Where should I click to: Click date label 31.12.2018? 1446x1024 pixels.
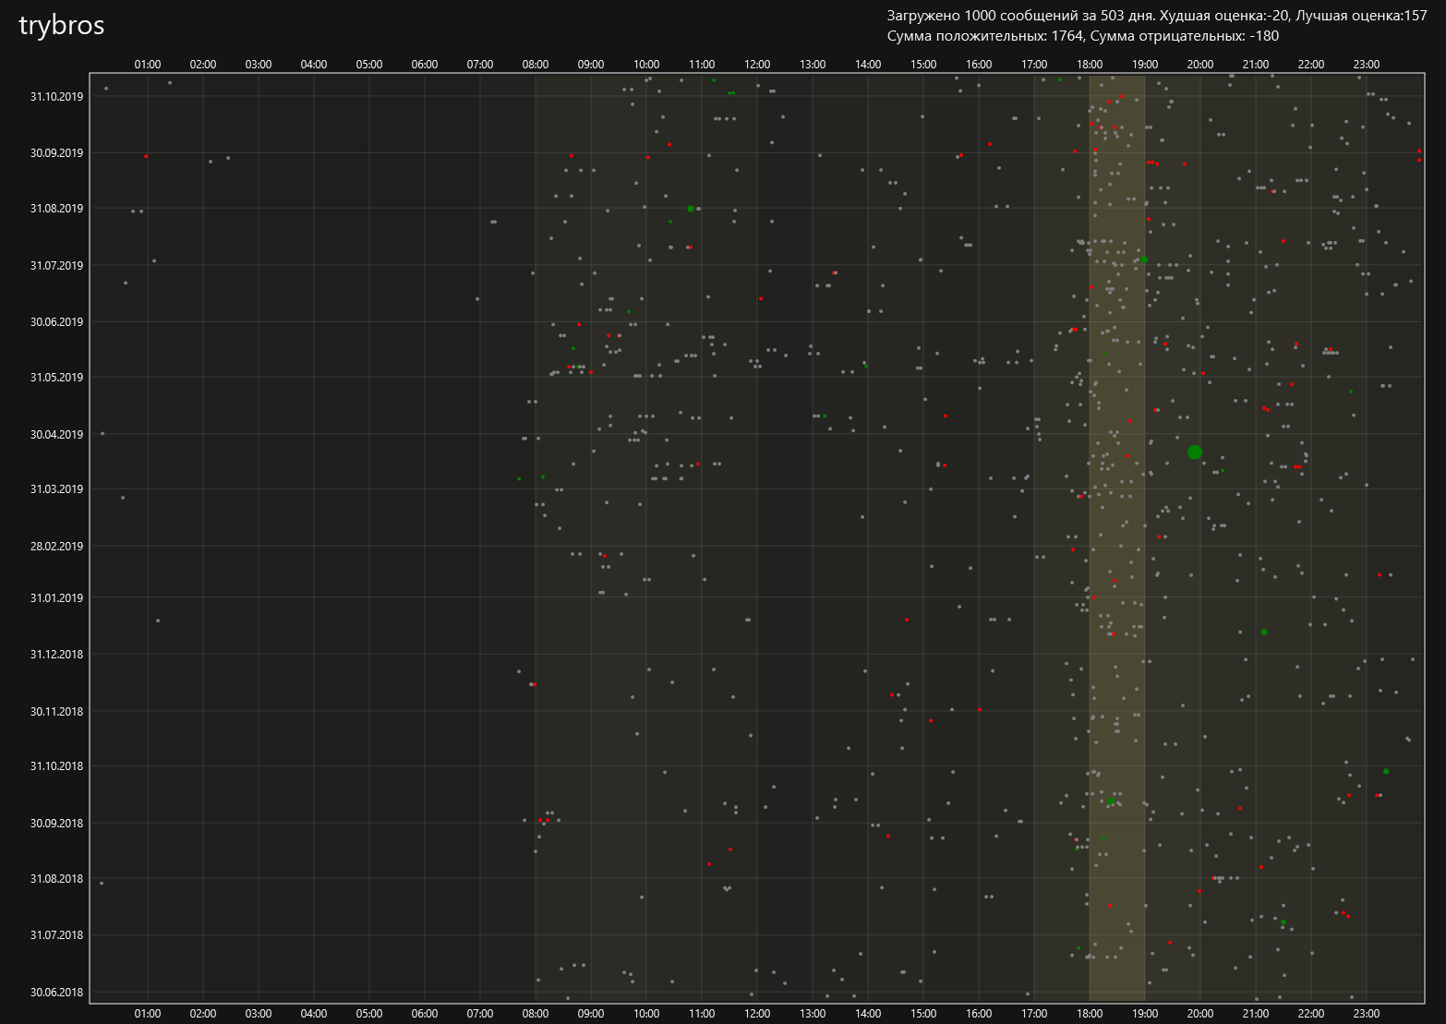click(x=56, y=654)
